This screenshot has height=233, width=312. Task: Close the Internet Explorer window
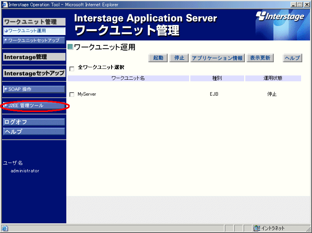tap(307, 5)
